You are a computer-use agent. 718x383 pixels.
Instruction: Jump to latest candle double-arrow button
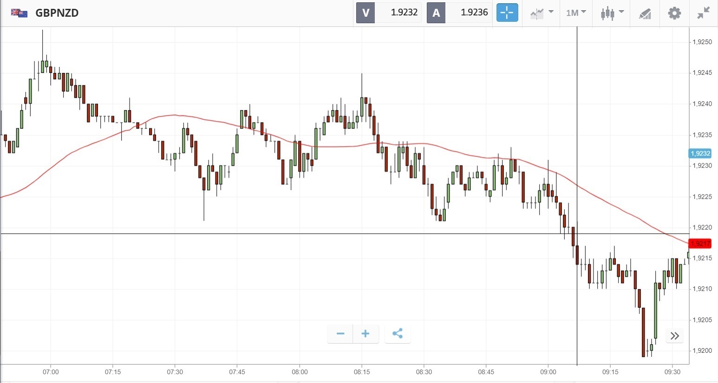(675, 336)
